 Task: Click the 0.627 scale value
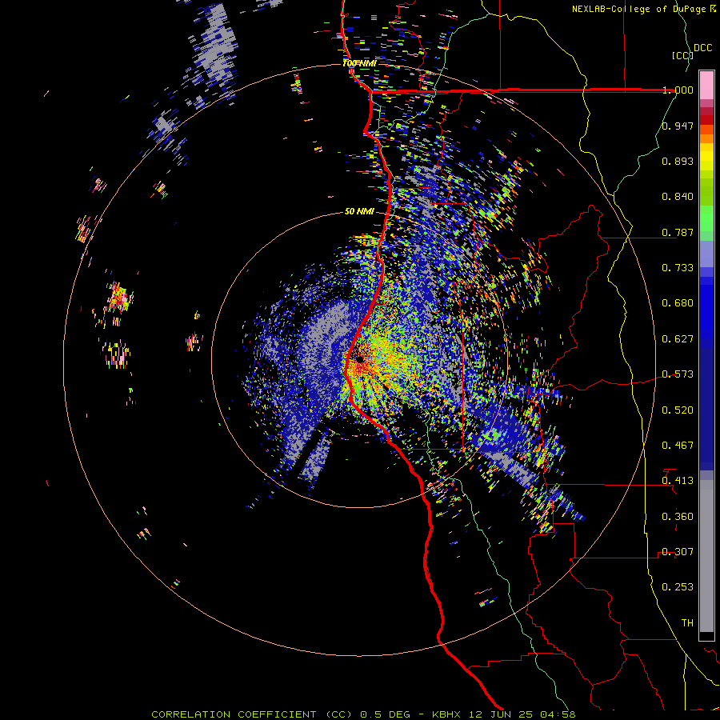pos(678,339)
